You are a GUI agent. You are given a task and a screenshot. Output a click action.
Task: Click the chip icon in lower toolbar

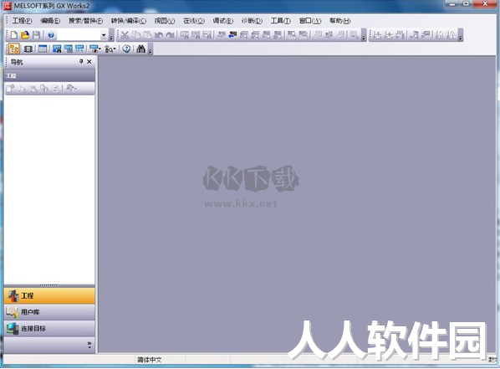click(x=28, y=49)
